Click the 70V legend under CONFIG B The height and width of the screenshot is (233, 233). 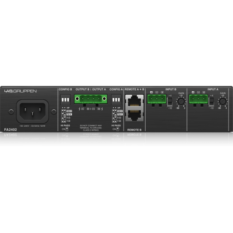pos(69,114)
